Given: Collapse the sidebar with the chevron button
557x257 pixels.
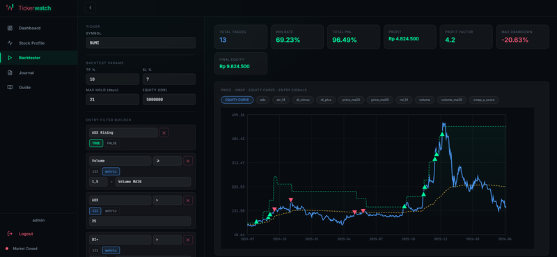Looking at the screenshot, I should tap(91, 8).
